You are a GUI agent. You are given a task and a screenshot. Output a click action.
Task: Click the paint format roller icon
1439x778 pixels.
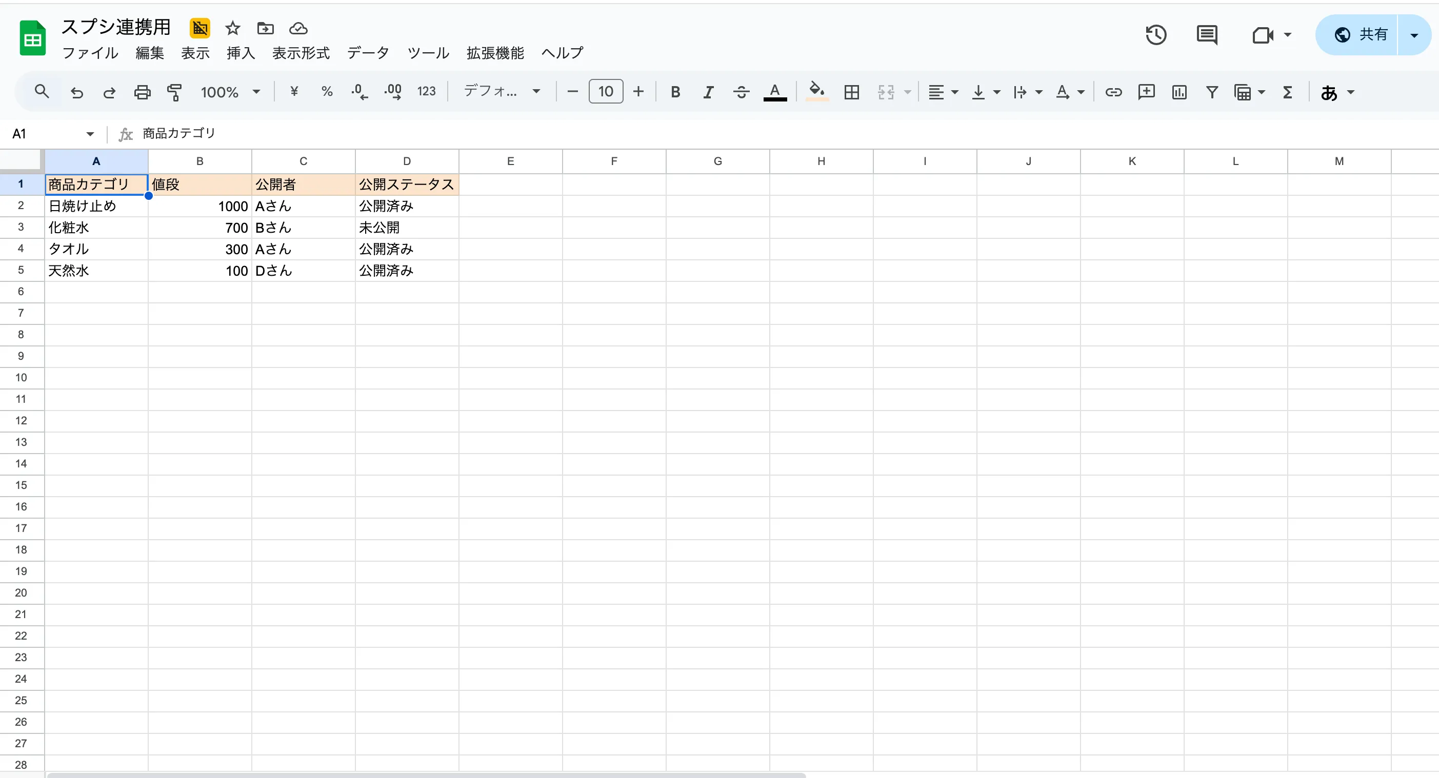pos(175,92)
